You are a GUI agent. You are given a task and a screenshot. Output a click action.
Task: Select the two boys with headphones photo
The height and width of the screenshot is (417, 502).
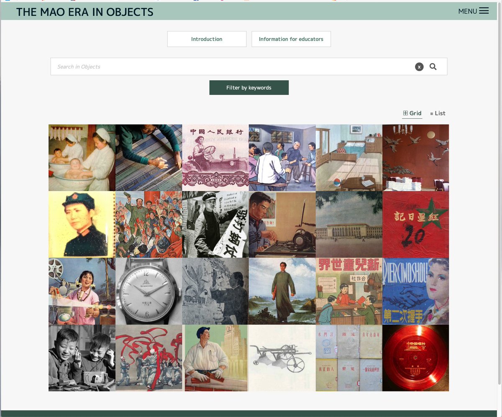pos(82,358)
